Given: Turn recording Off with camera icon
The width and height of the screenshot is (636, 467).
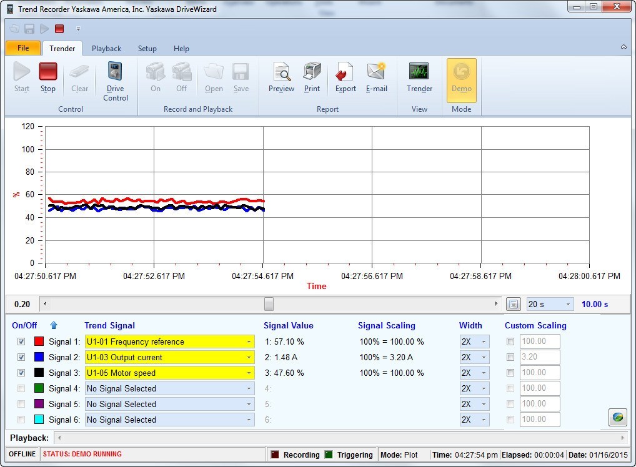Looking at the screenshot, I should point(181,77).
